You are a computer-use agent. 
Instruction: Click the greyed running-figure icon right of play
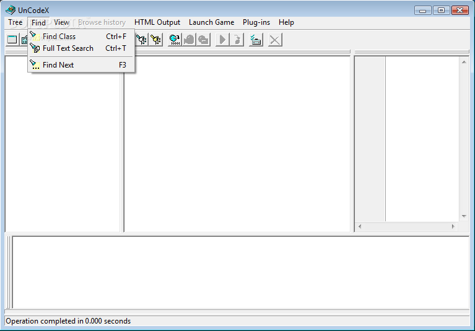point(237,40)
